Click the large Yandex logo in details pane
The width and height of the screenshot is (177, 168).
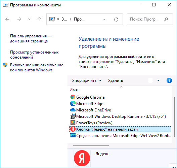tap(82, 158)
